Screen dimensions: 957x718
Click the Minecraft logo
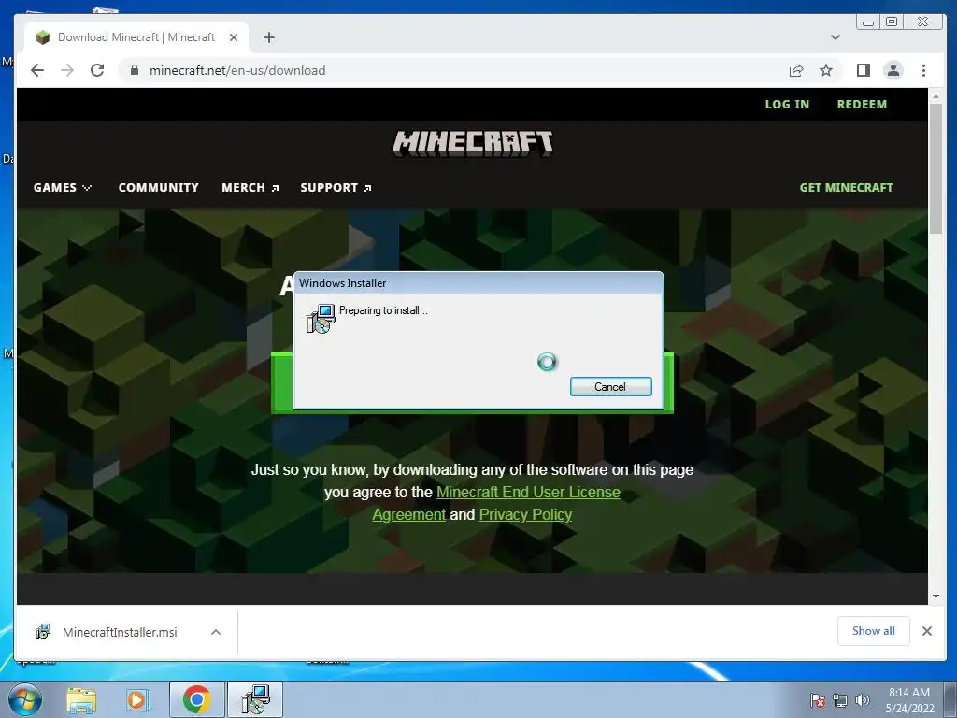[472, 144]
